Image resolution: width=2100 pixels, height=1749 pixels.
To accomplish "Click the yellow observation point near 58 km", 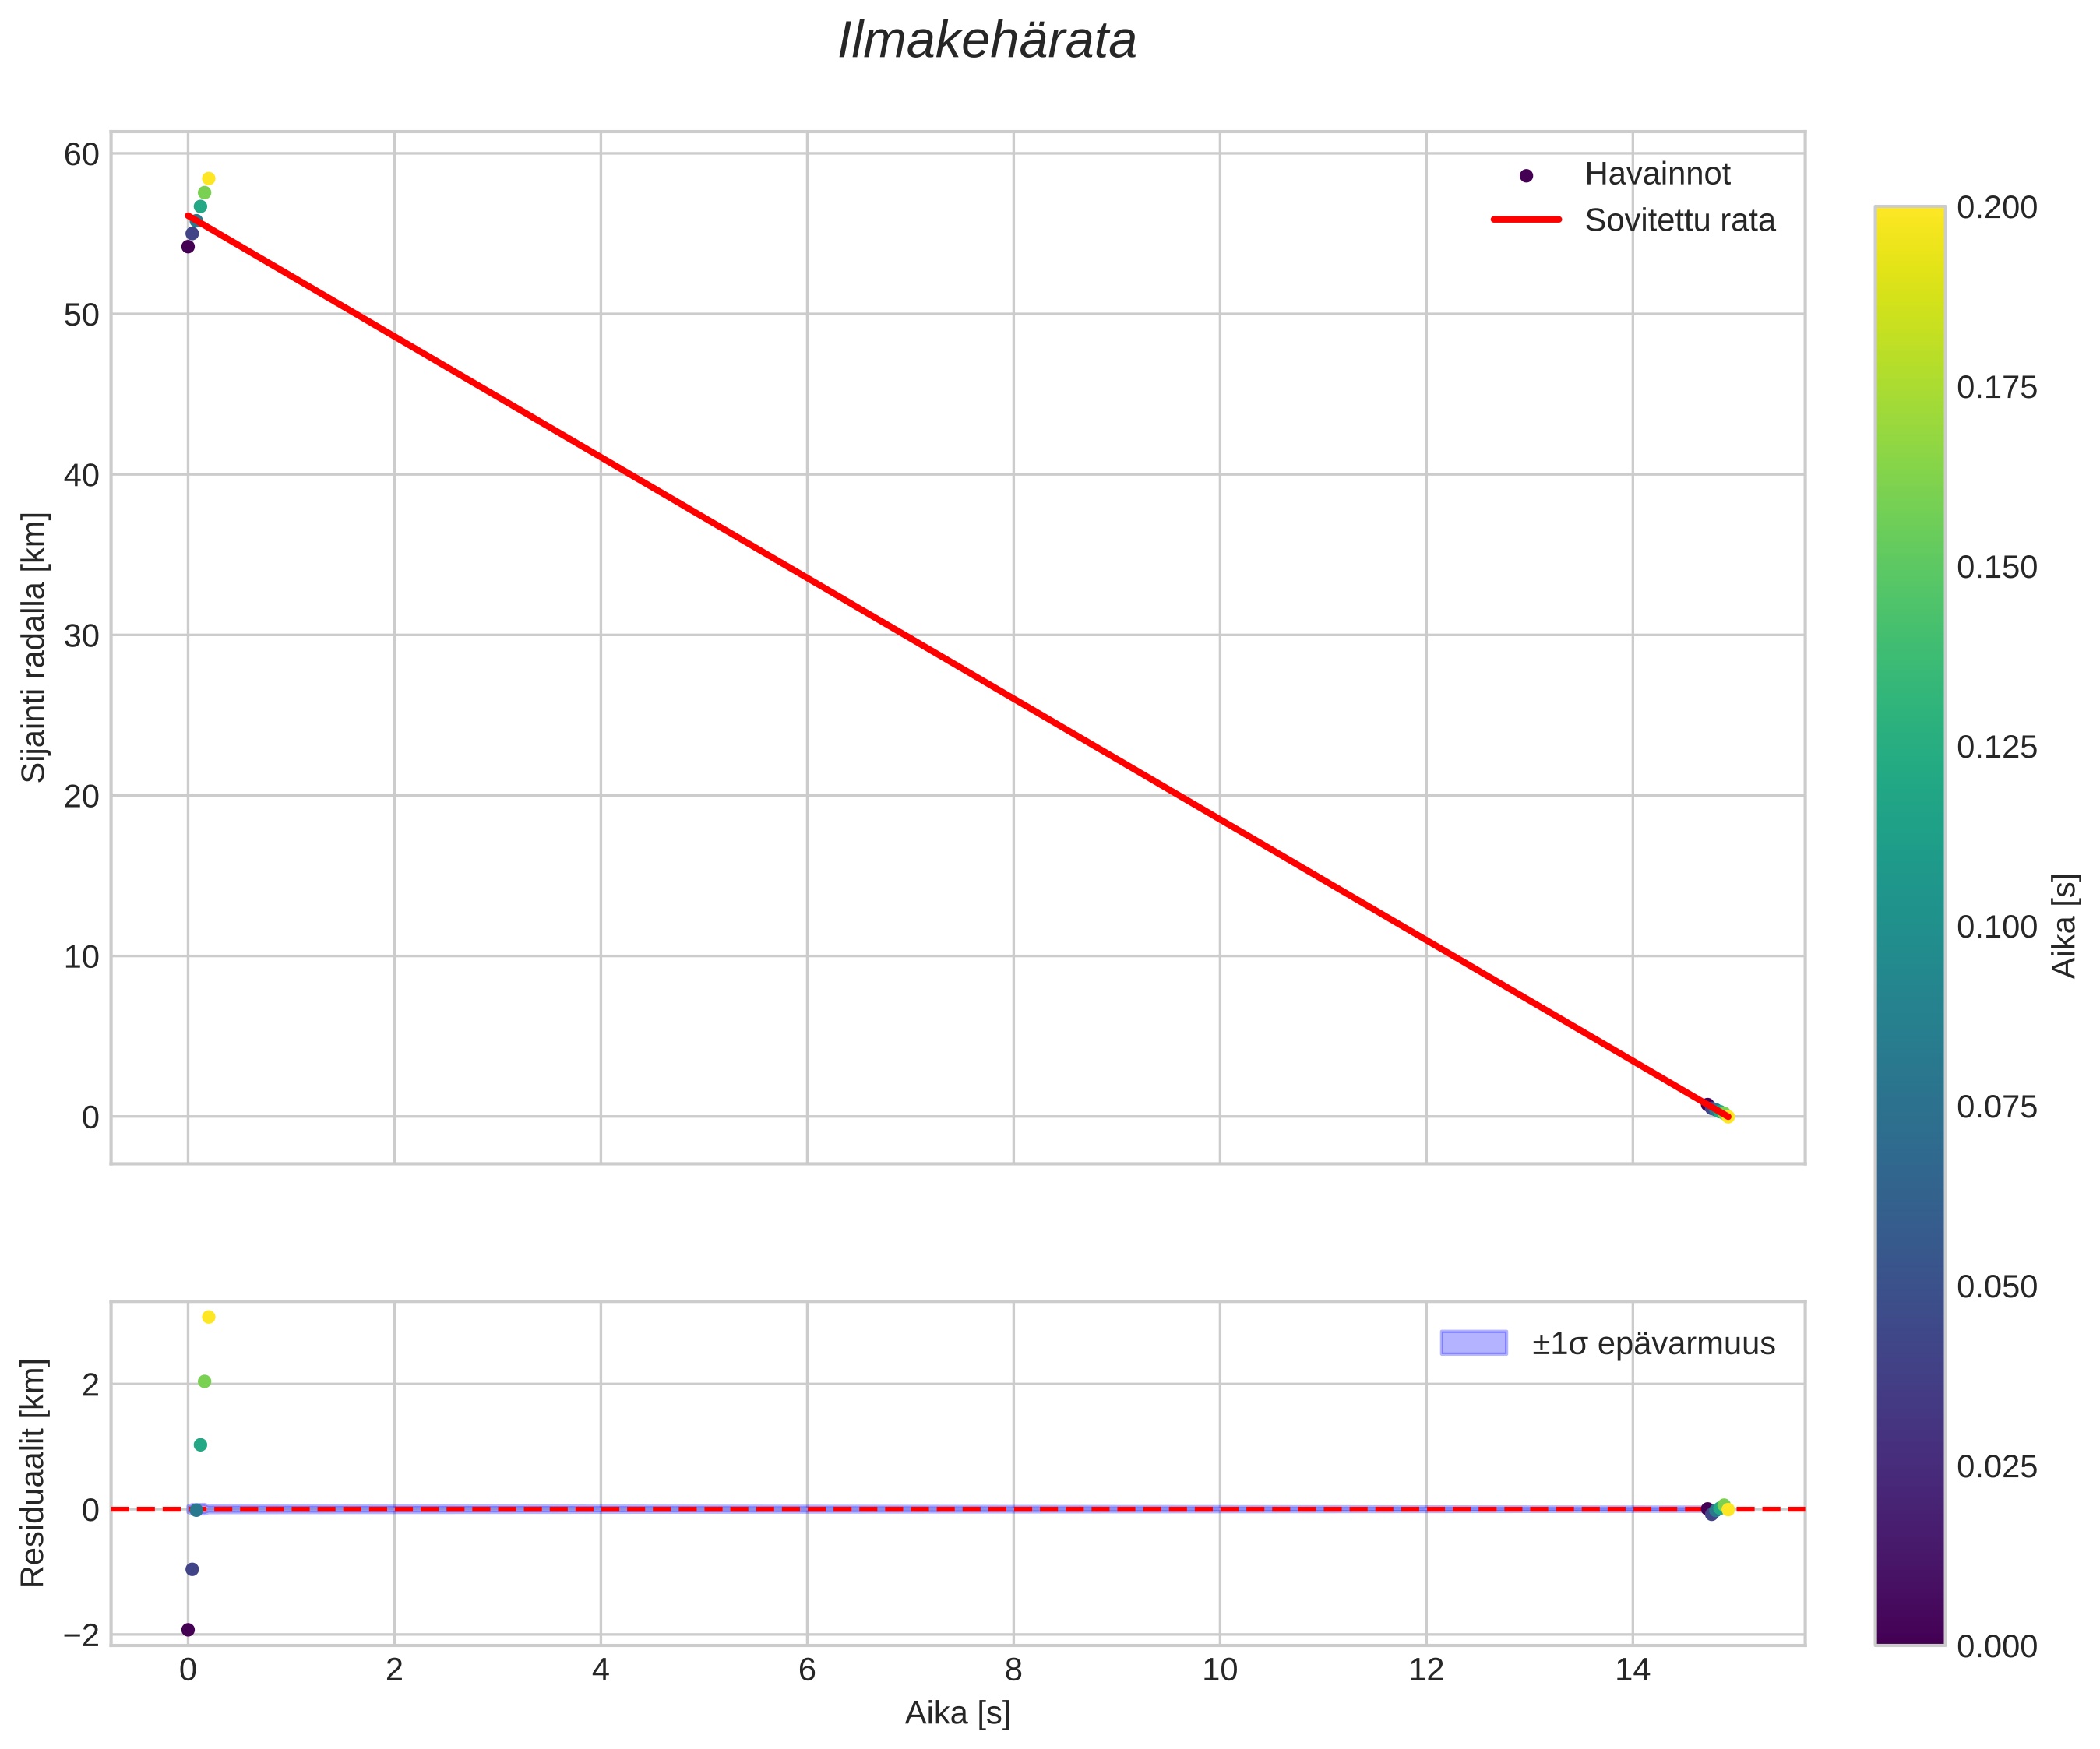I will [x=208, y=179].
